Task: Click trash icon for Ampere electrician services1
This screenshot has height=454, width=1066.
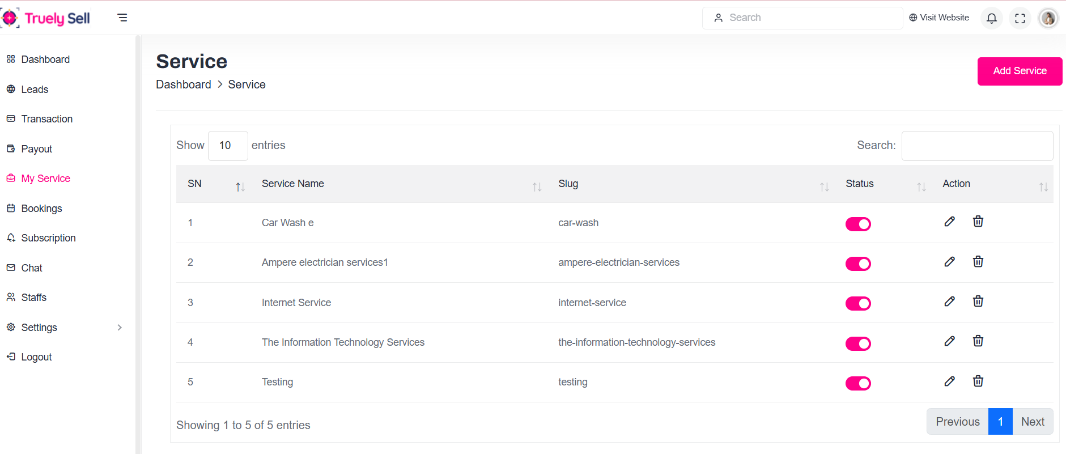Action: tap(978, 262)
